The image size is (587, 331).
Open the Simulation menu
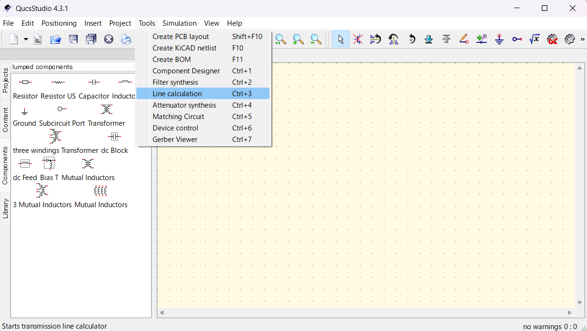(179, 23)
